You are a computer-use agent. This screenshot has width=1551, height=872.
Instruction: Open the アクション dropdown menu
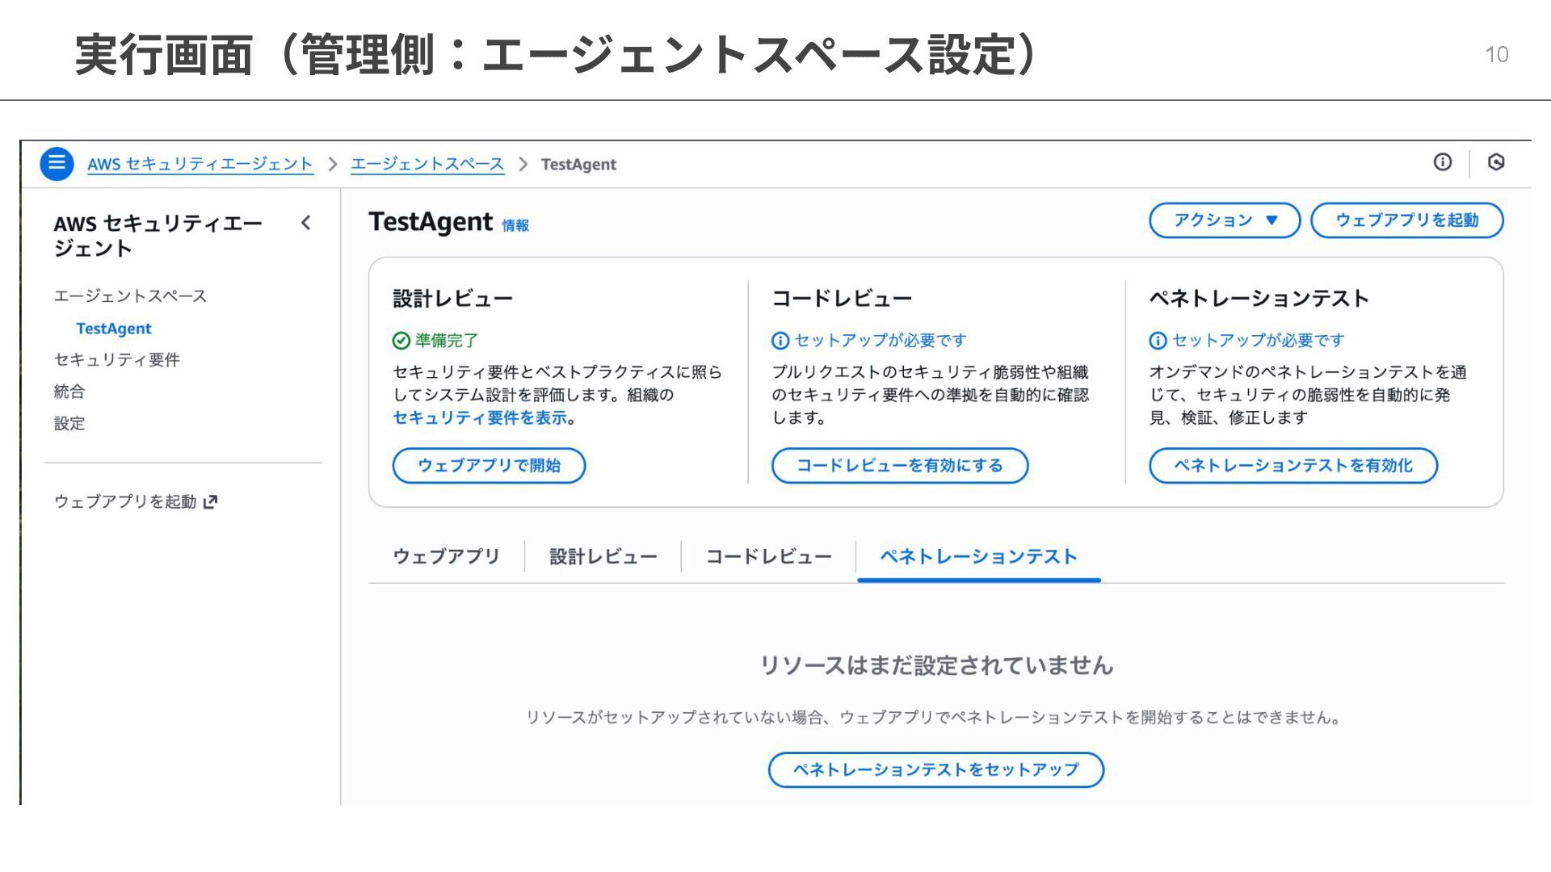point(1224,220)
